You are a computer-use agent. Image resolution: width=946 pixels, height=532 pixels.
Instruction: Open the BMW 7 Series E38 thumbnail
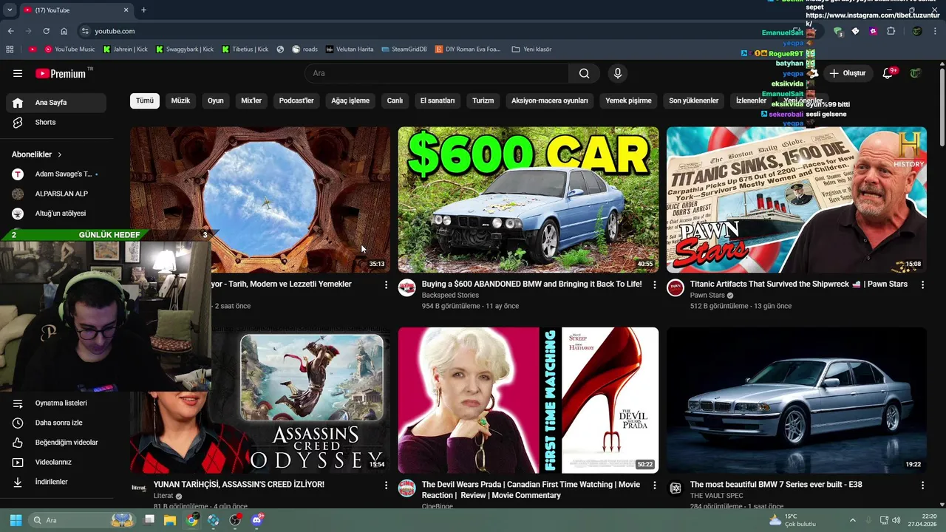pos(797,400)
